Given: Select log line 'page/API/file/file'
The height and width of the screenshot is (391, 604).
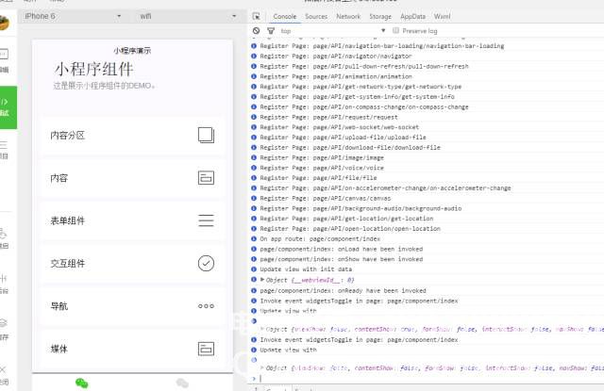Looking at the screenshot, I should coord(318,178).
